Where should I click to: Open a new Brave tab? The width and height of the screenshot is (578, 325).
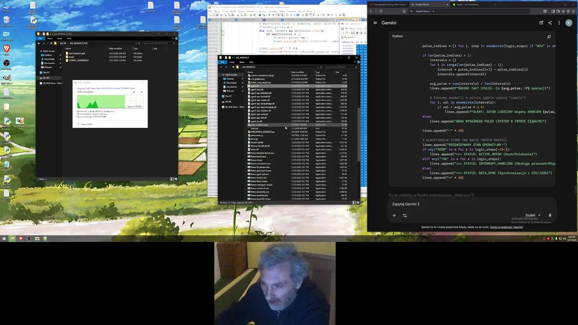495,5
